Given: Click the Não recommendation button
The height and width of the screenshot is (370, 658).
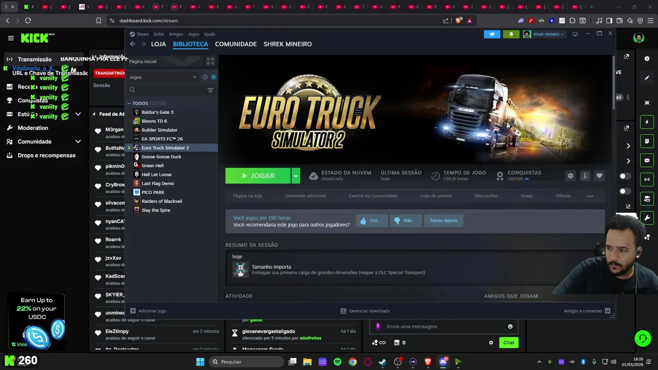Looking at the screenshot, I should (x=405, y=220).
